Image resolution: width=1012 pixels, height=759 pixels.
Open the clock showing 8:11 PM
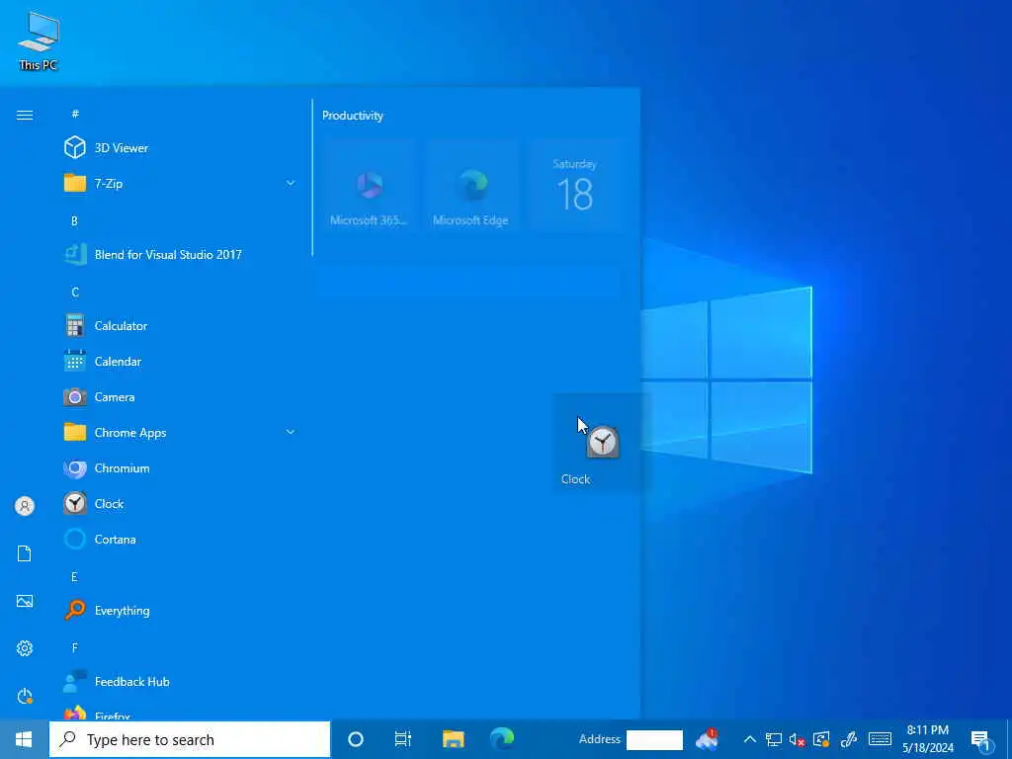[x=927, y=739]
